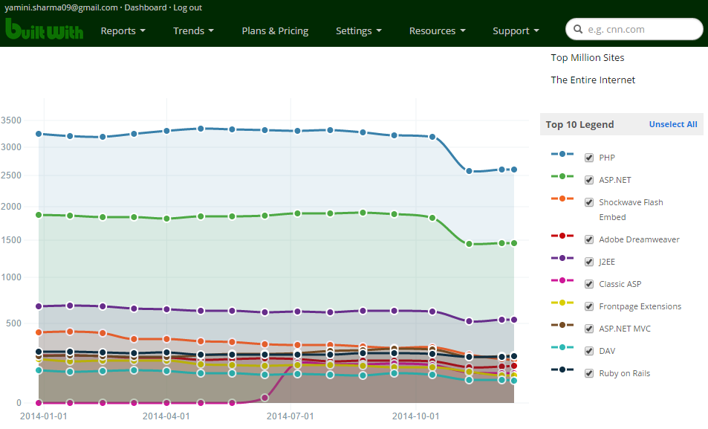
Task: Expand the Resources dropdown menu
Action: point(437,30)
